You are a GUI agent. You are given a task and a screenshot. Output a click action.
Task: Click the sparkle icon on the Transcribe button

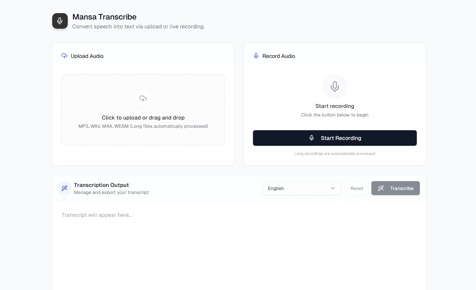[381, 188]
